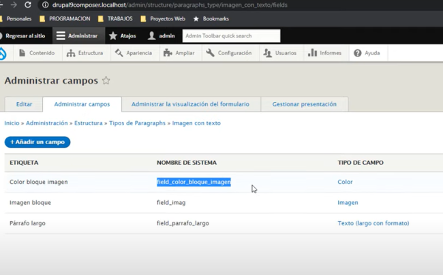The height and width of the screenshot is (275, 443).
Task: Click the field_imag system name
Action: click(x=171, y=203)
